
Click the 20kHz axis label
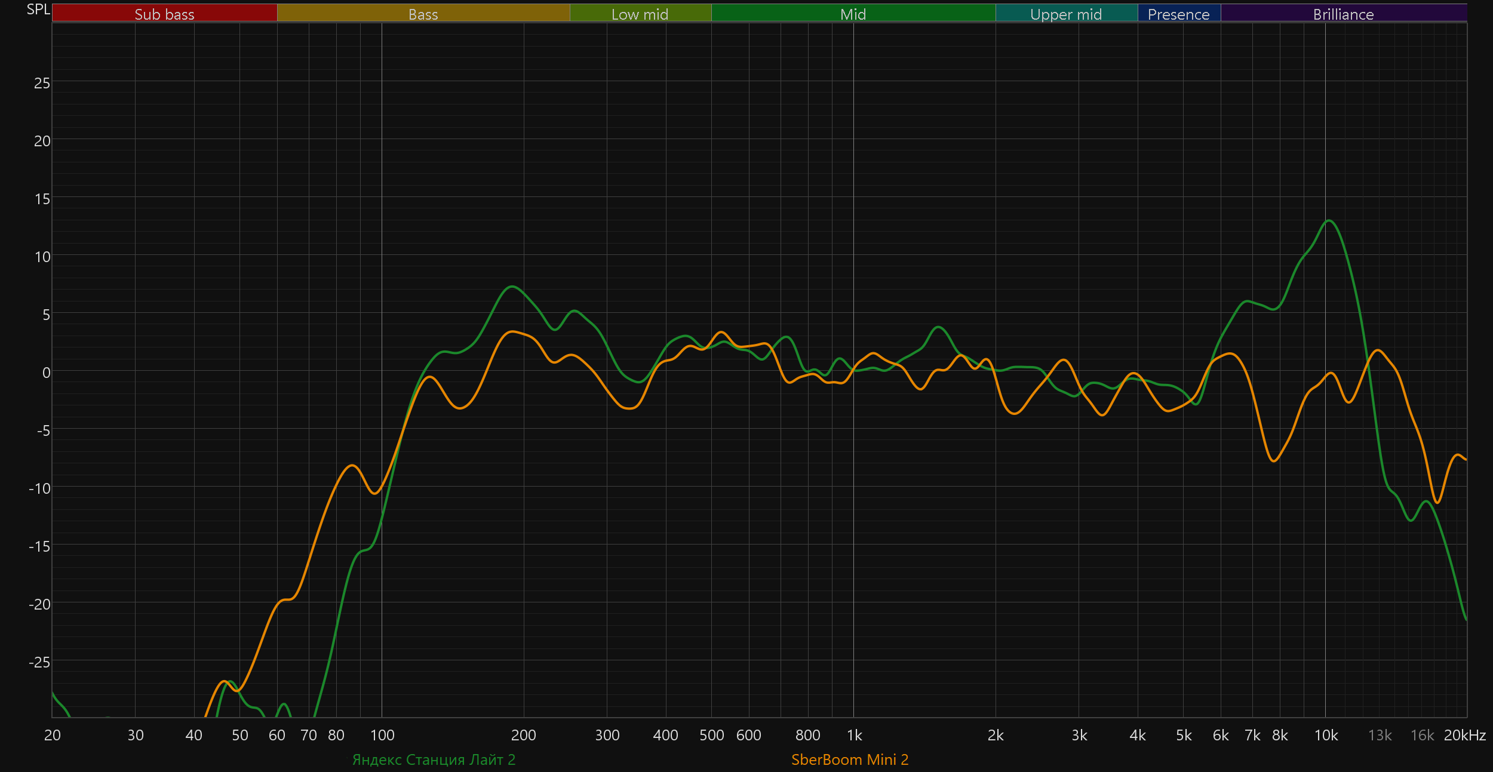(x=1464, y=735)
